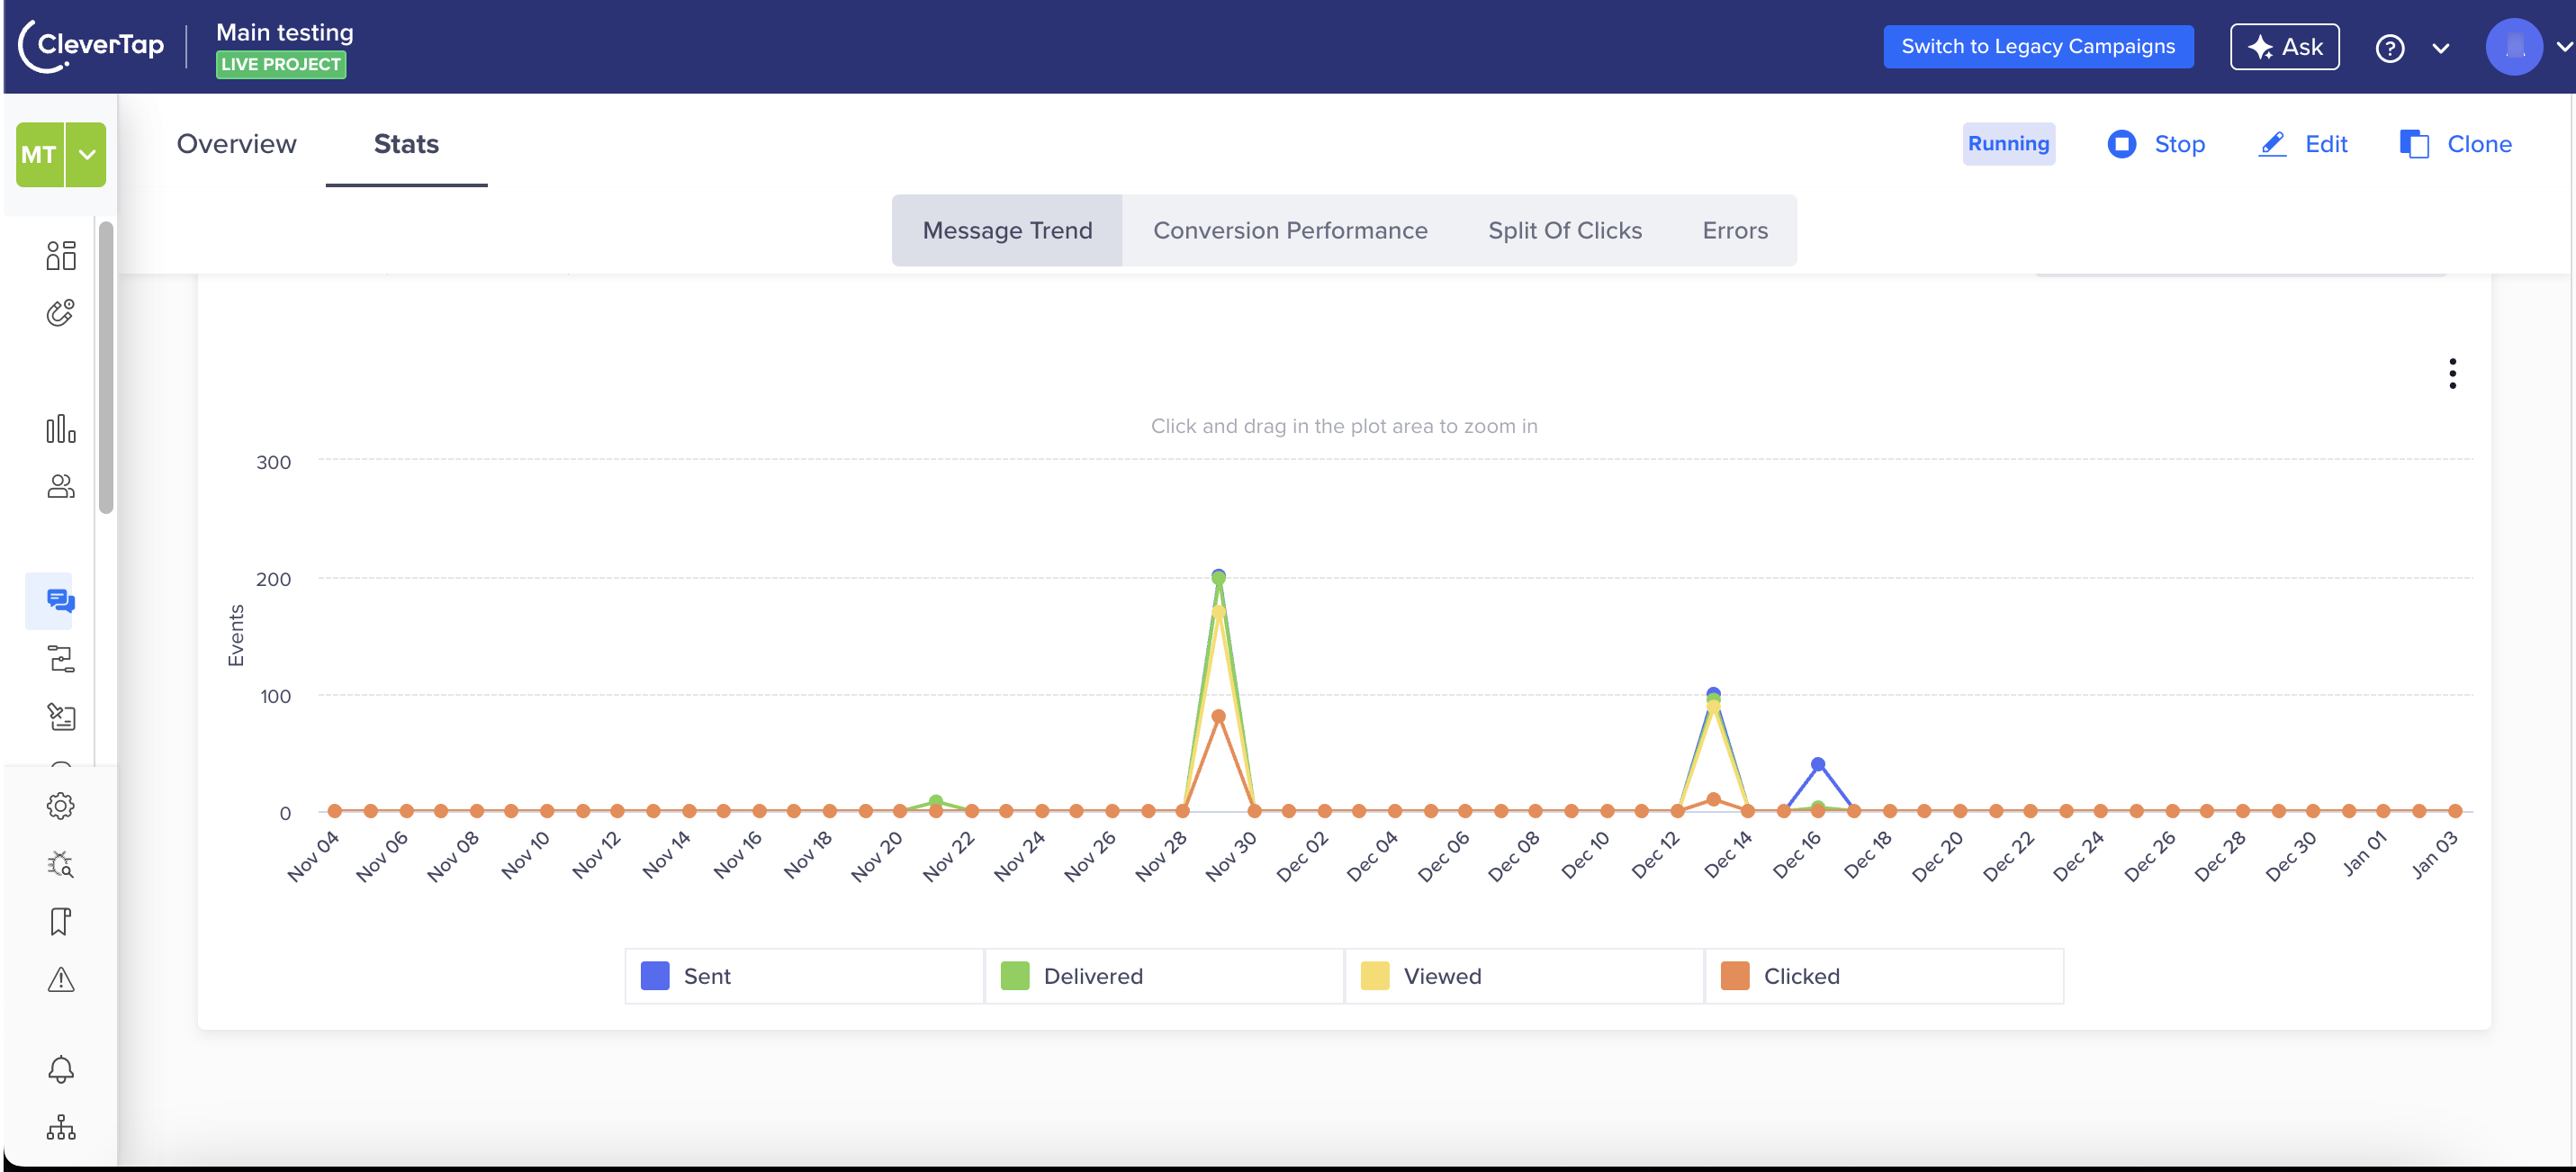This screenshot has width=2576, height=1172.
Task: Click the Clone campaign button
Action: (x=2456, y=143)
